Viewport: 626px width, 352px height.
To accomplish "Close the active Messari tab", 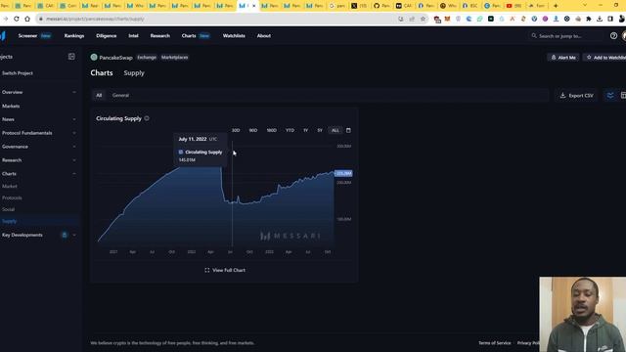I will (254, 6).
